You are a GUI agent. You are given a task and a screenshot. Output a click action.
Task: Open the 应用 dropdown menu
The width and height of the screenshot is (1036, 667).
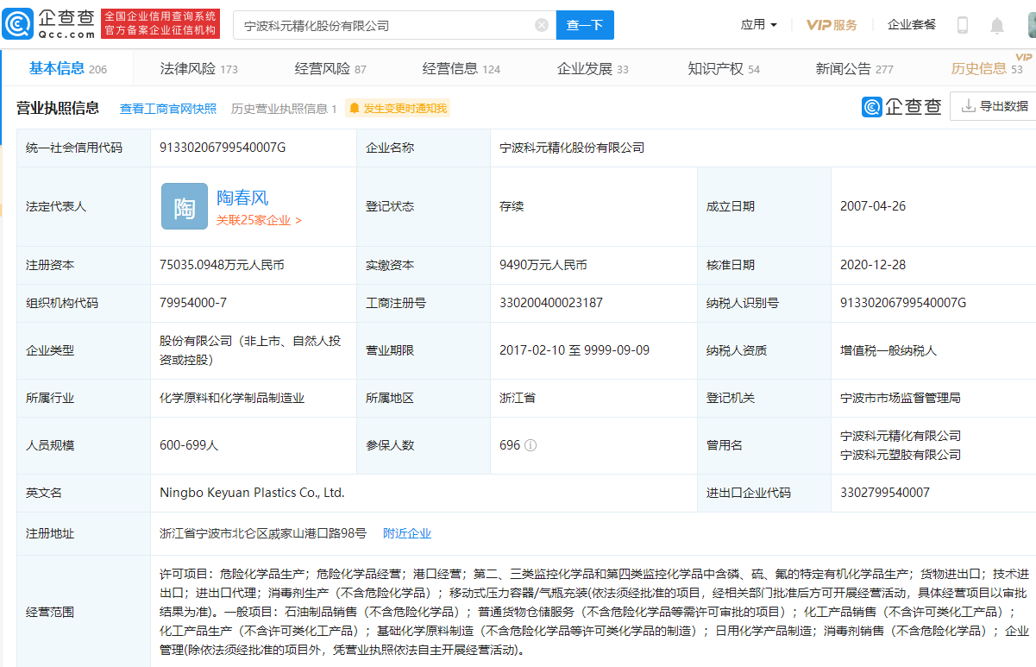tap(758, 25)
